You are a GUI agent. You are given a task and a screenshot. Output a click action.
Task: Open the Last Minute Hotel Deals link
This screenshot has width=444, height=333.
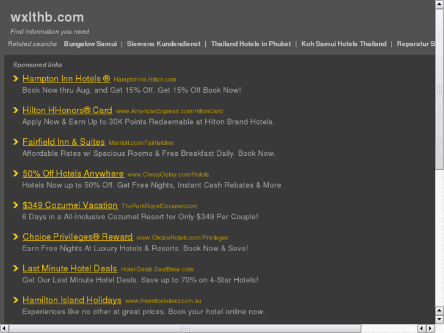(70, 268)
